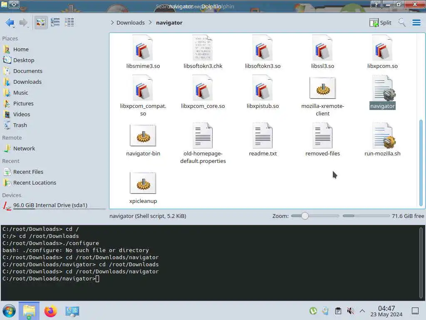Viewport: 426px width, 320px height.
Task: Go back with the blue back arrow
Action: coord(10,22)
